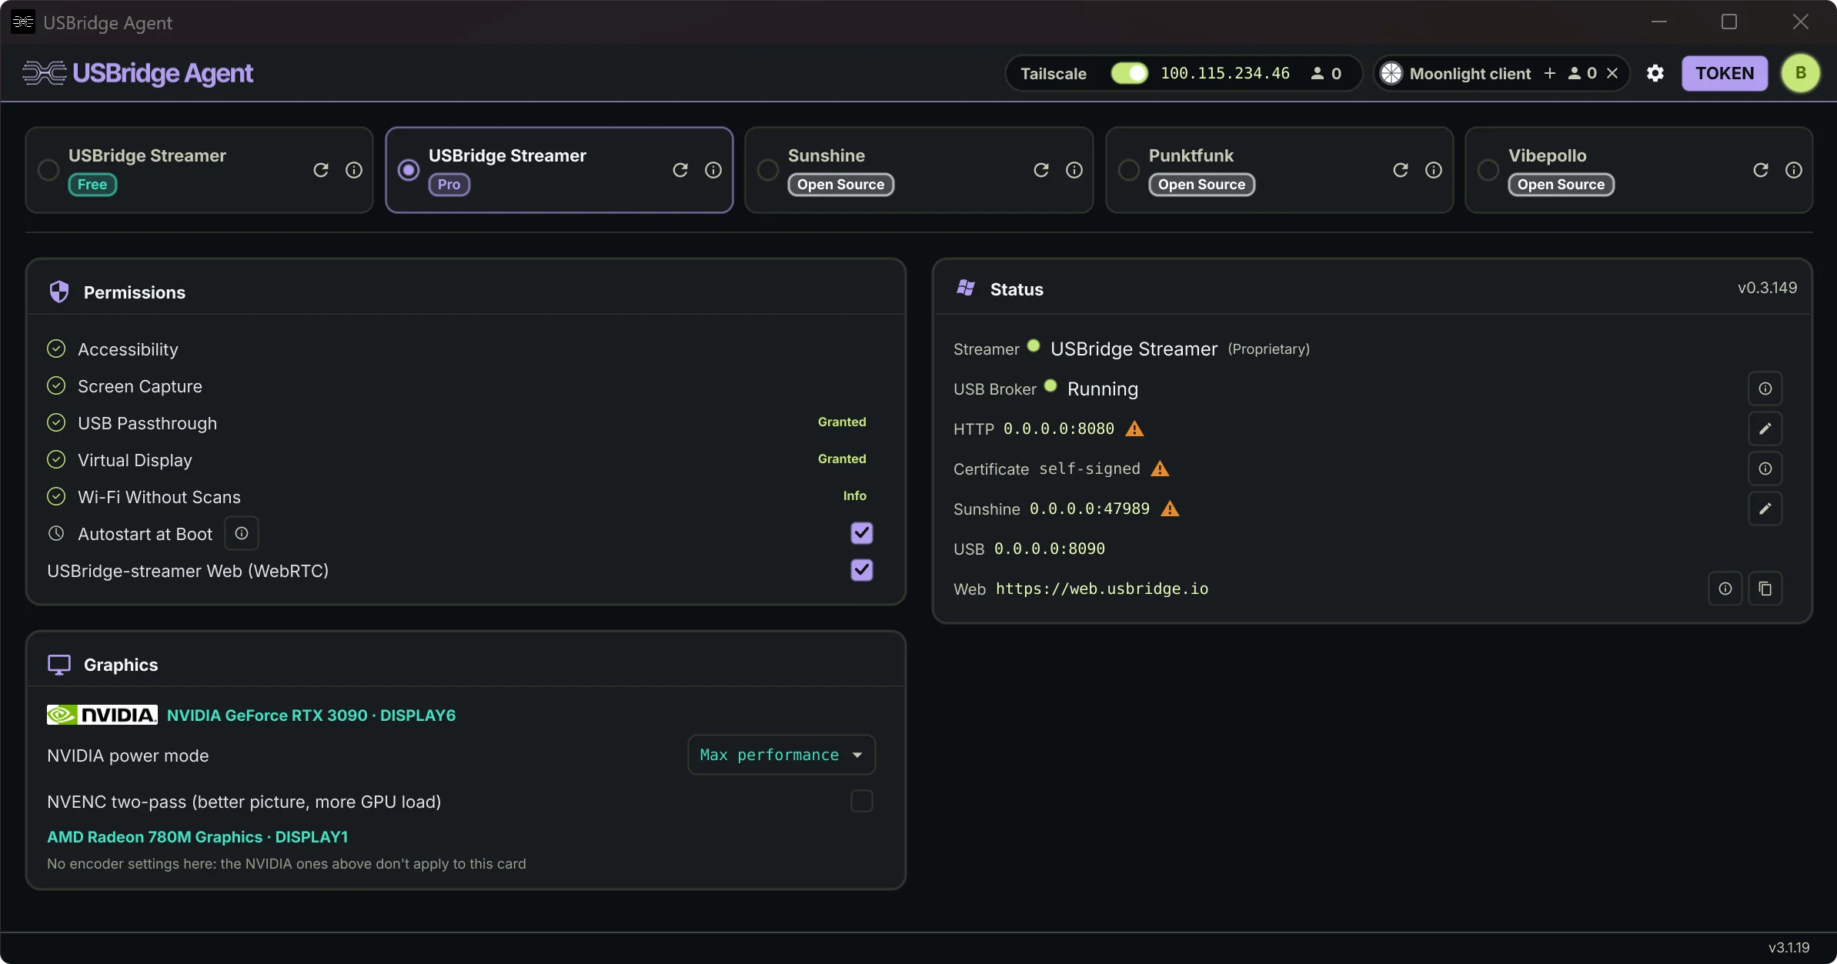
Task: Add a Moonlight client with plus icon
Action: [x=1550, y=73]
